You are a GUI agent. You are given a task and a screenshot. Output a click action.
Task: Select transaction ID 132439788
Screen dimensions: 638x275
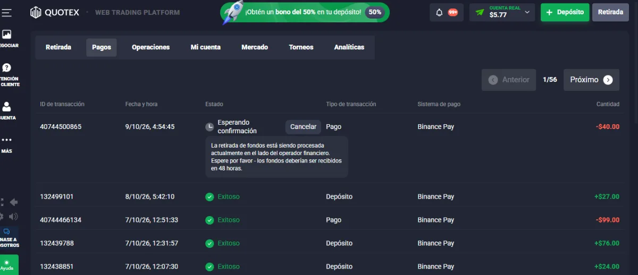pyautogui.click(x=57, y=243)
